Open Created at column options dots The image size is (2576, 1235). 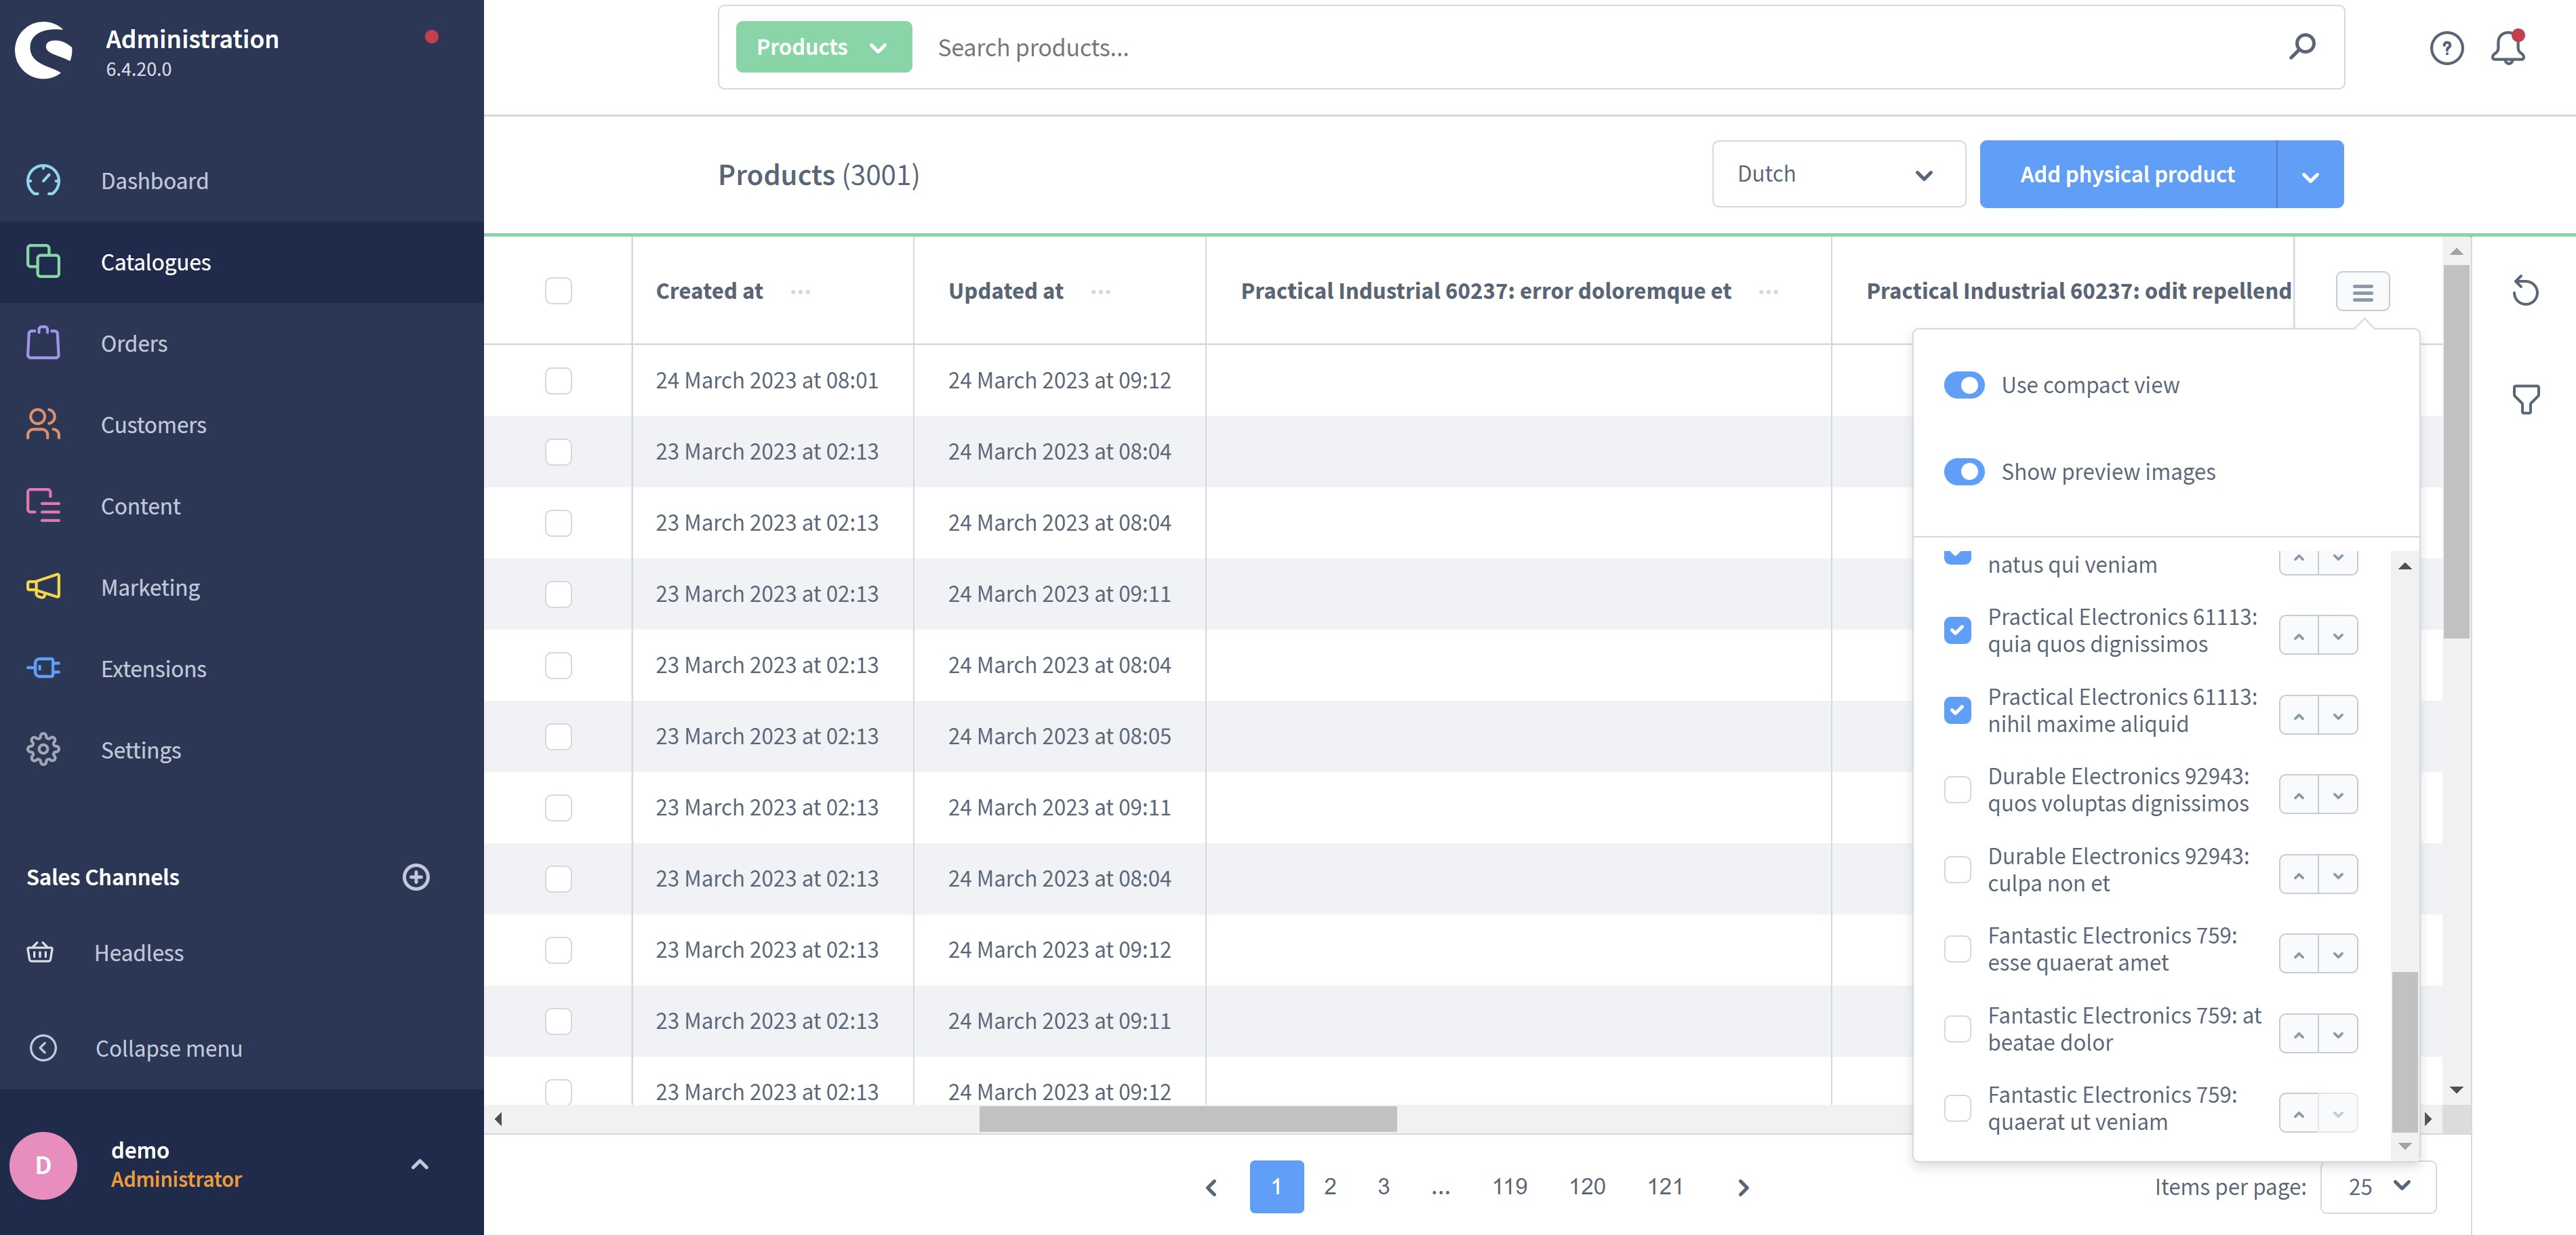click(x=800, y=292)
